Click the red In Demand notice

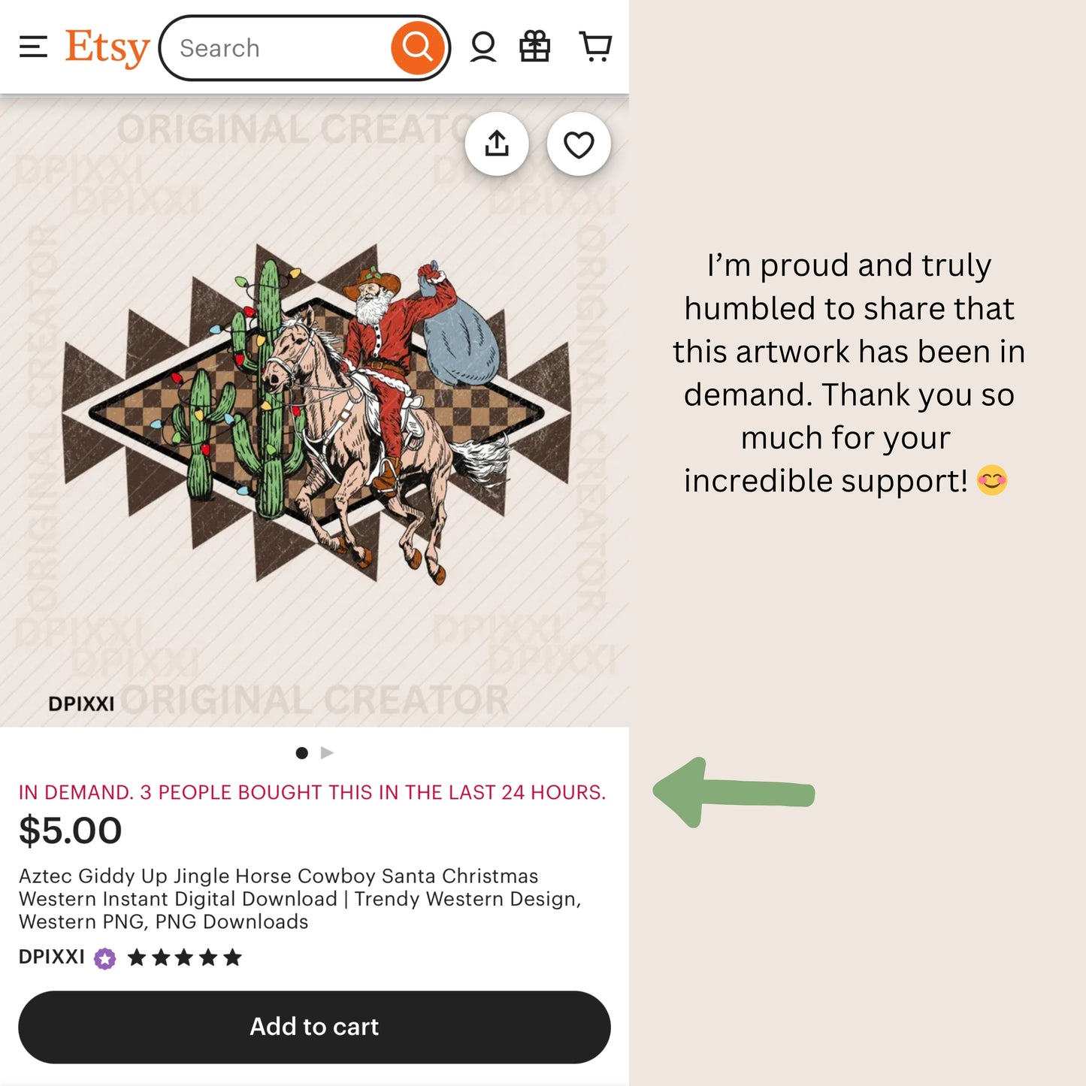point(312,792)
